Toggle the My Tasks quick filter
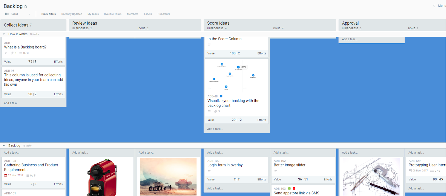The height and width of the screenshot is (196, 446). click(93, 14)
